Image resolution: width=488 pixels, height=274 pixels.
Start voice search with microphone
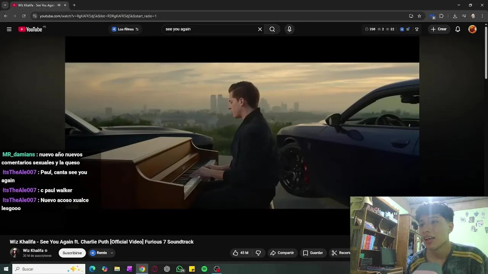coord(289,29)
